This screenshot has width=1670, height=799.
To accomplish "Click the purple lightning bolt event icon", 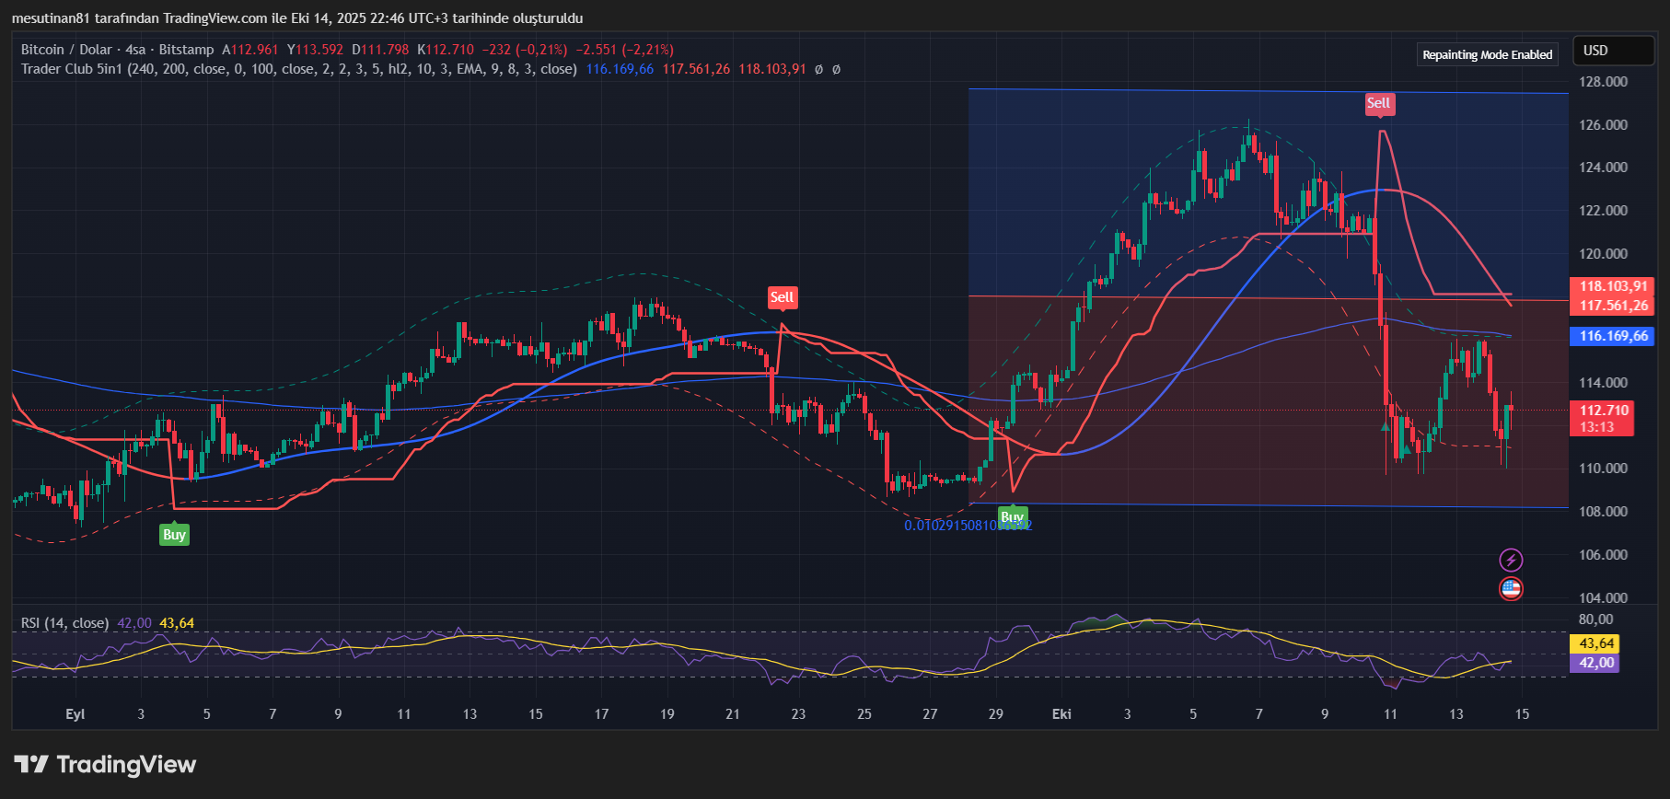I will pyautogui.click(x=1511, y=560).
